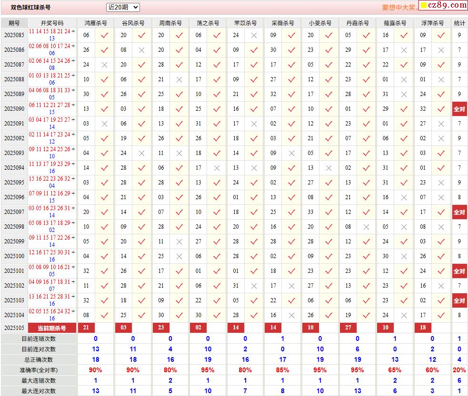Click the 全对 badge in row 2025101

(x=459, y=271)
